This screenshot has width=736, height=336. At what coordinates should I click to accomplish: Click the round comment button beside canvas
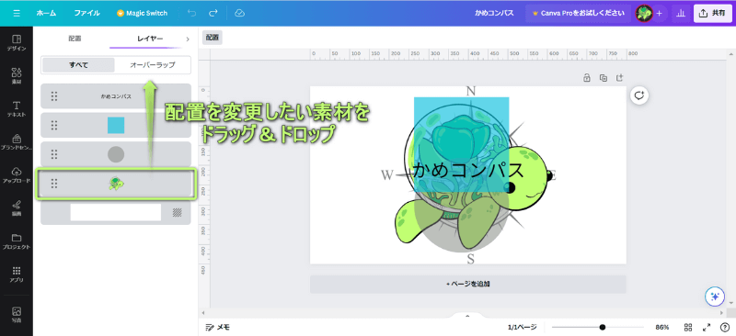(638, 95)
